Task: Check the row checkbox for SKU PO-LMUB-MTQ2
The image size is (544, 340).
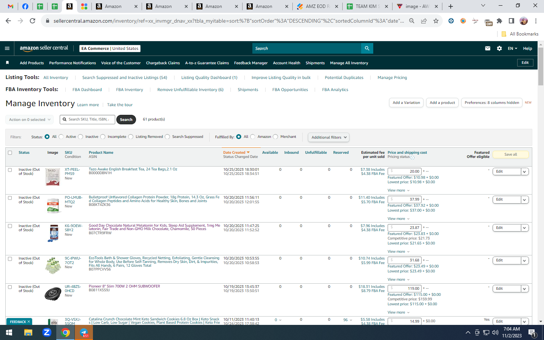Action: [10, 198]
